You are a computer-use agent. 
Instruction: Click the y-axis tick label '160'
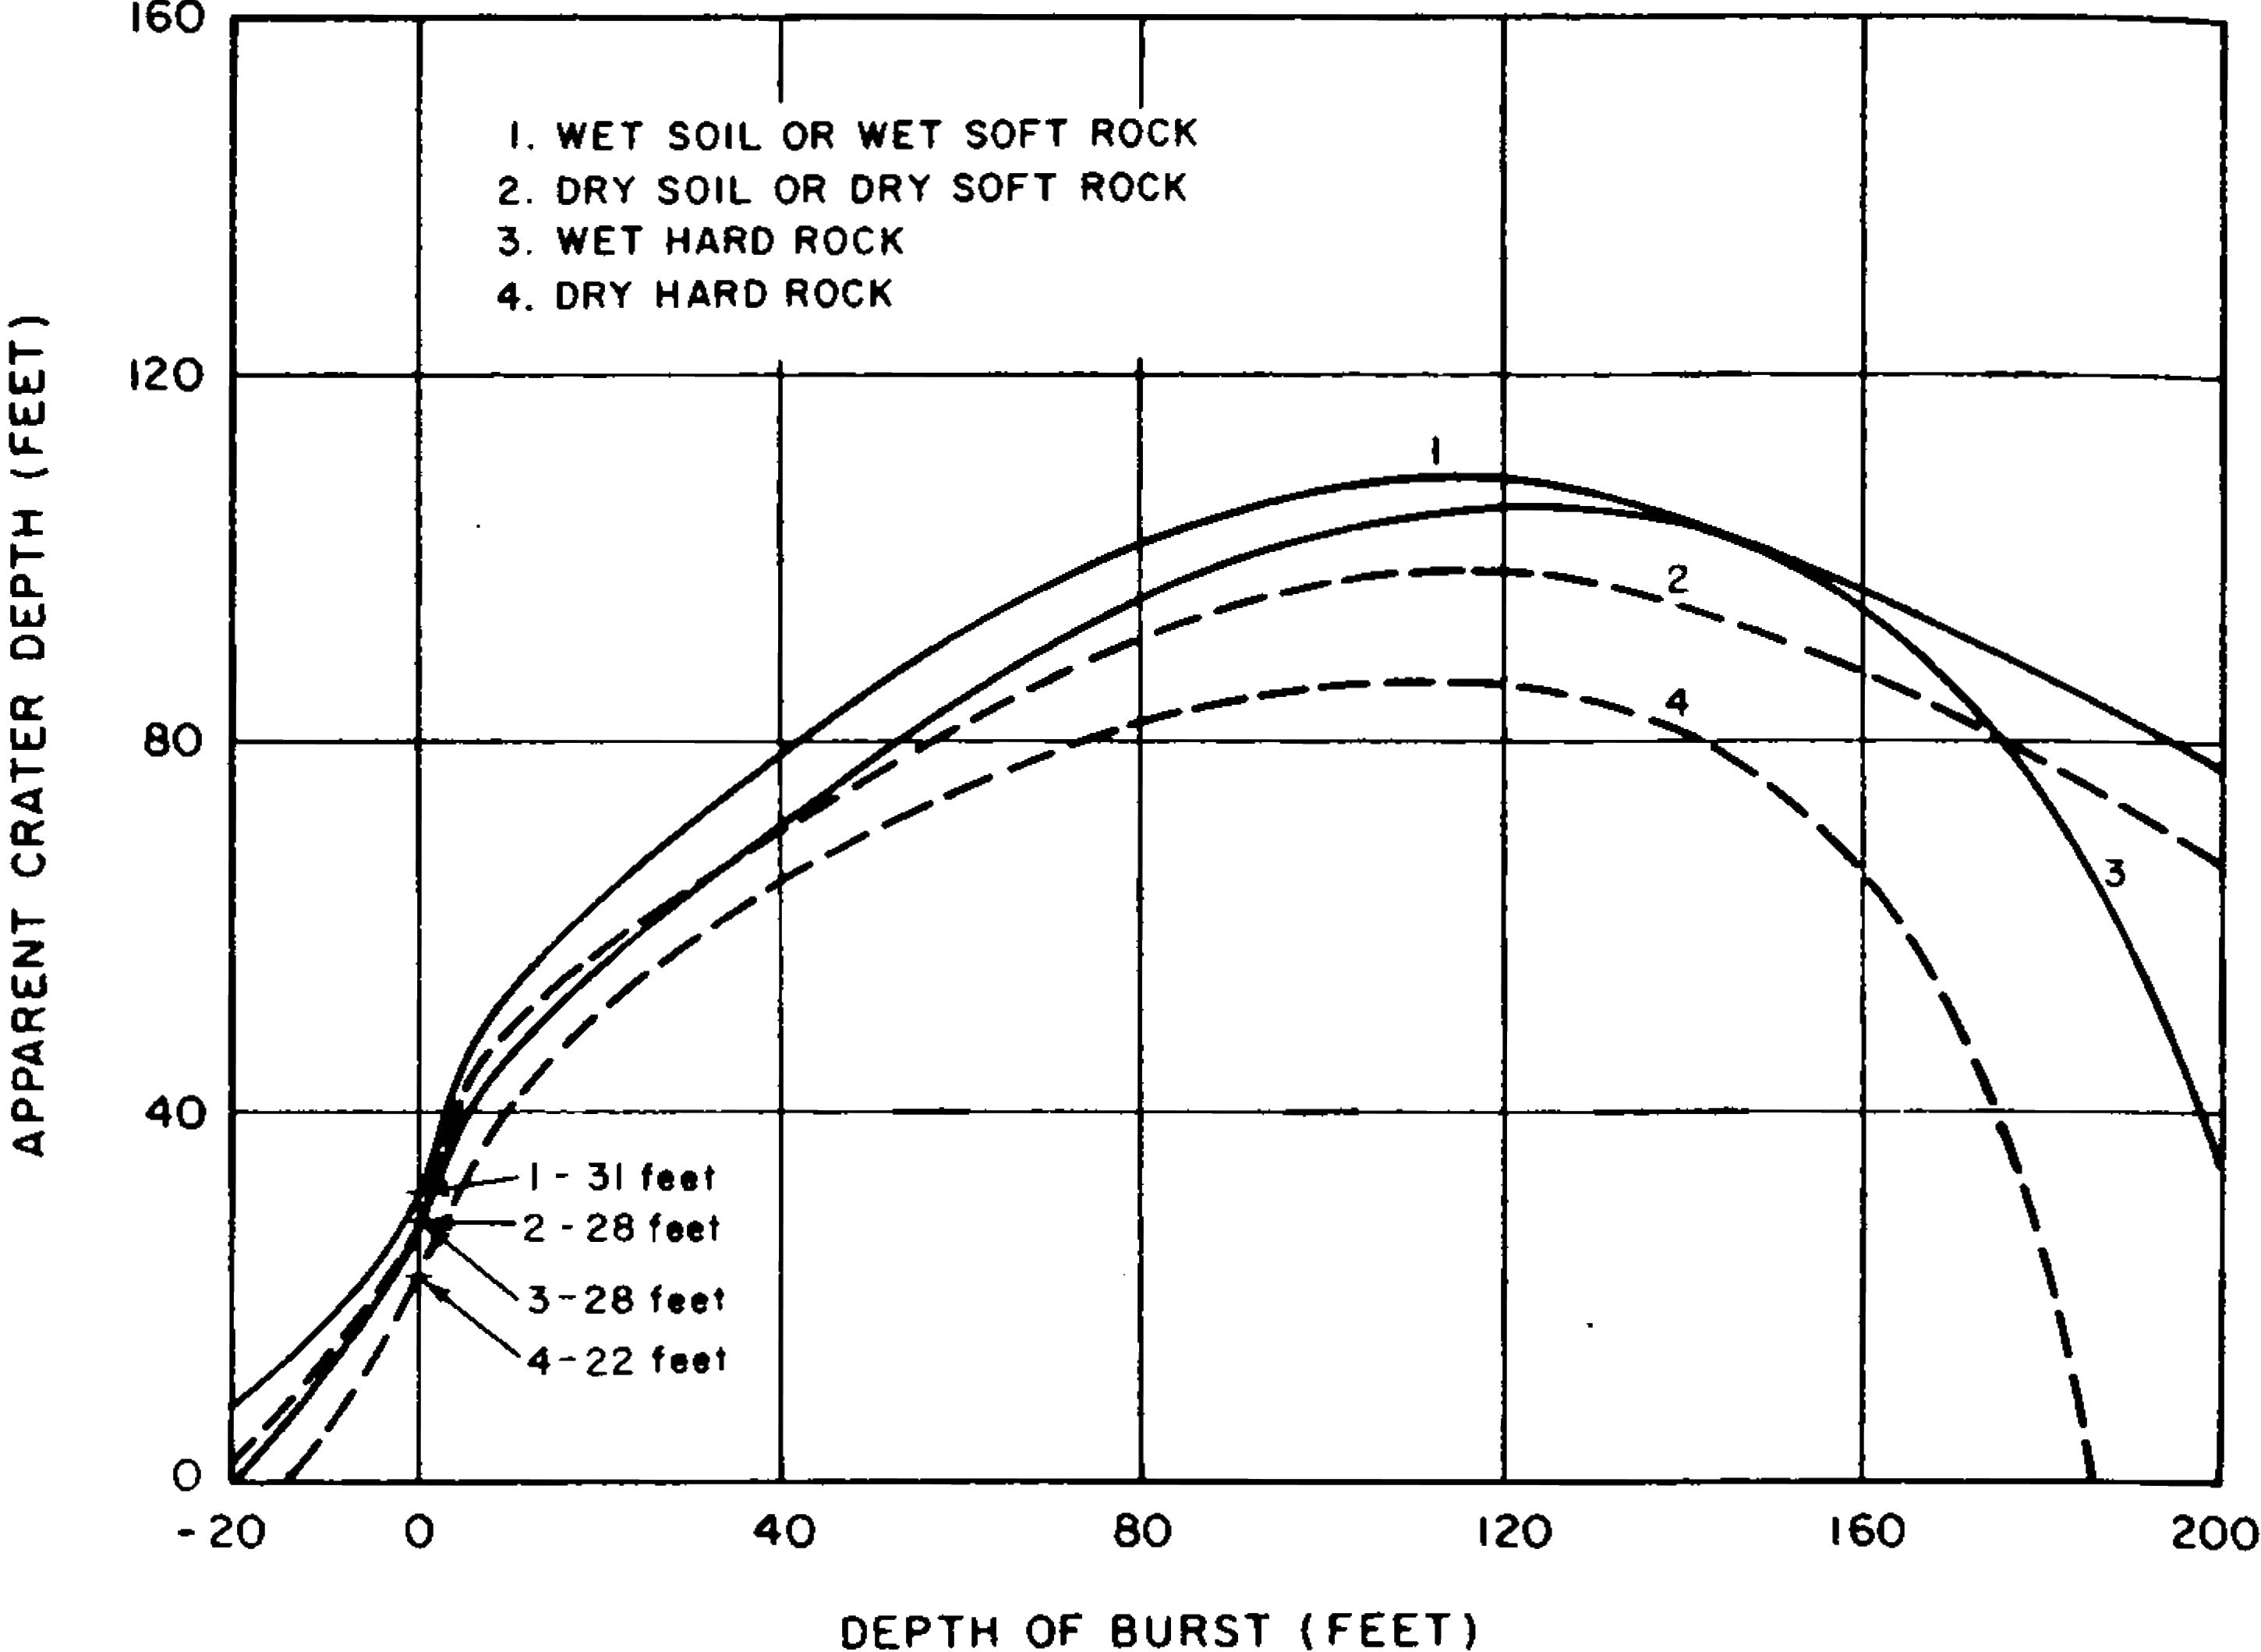pyautogui.click(x=167, y=18)
